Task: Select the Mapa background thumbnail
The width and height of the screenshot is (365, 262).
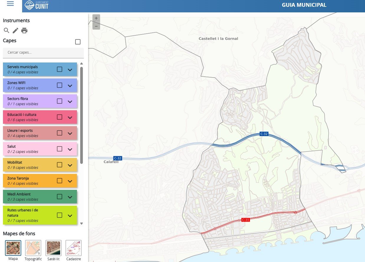Action: click(x=13, y=248)
